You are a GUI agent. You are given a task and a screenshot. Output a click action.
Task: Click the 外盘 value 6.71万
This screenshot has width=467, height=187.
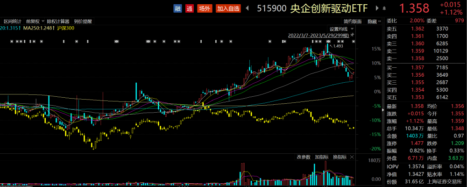tap(416, 158)
